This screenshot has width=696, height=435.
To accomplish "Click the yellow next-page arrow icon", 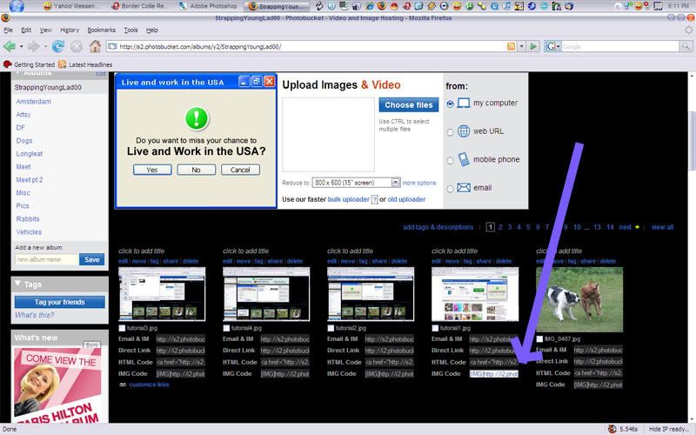I will pos(638,227).
